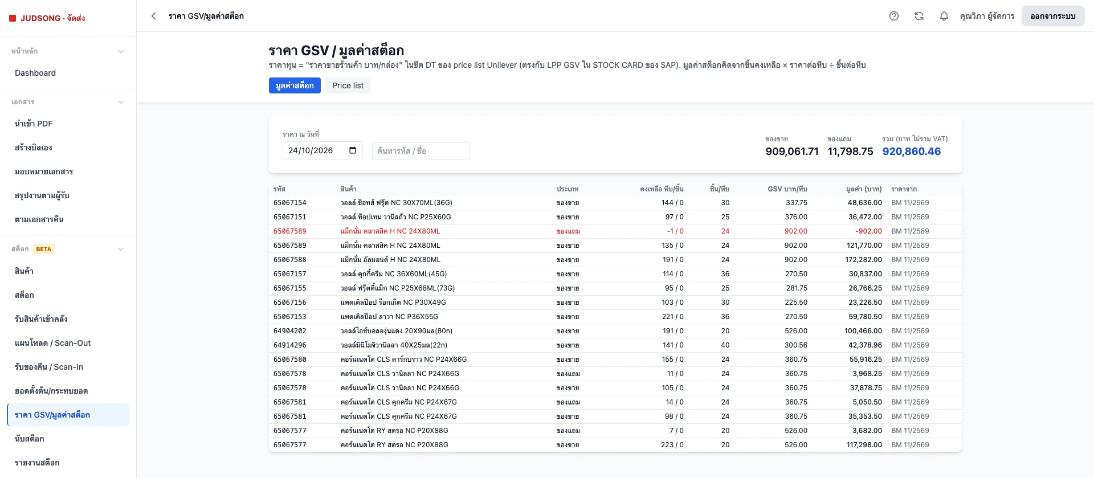Click the GSV บาท/หีบ column header

click(x=787, y=189)
